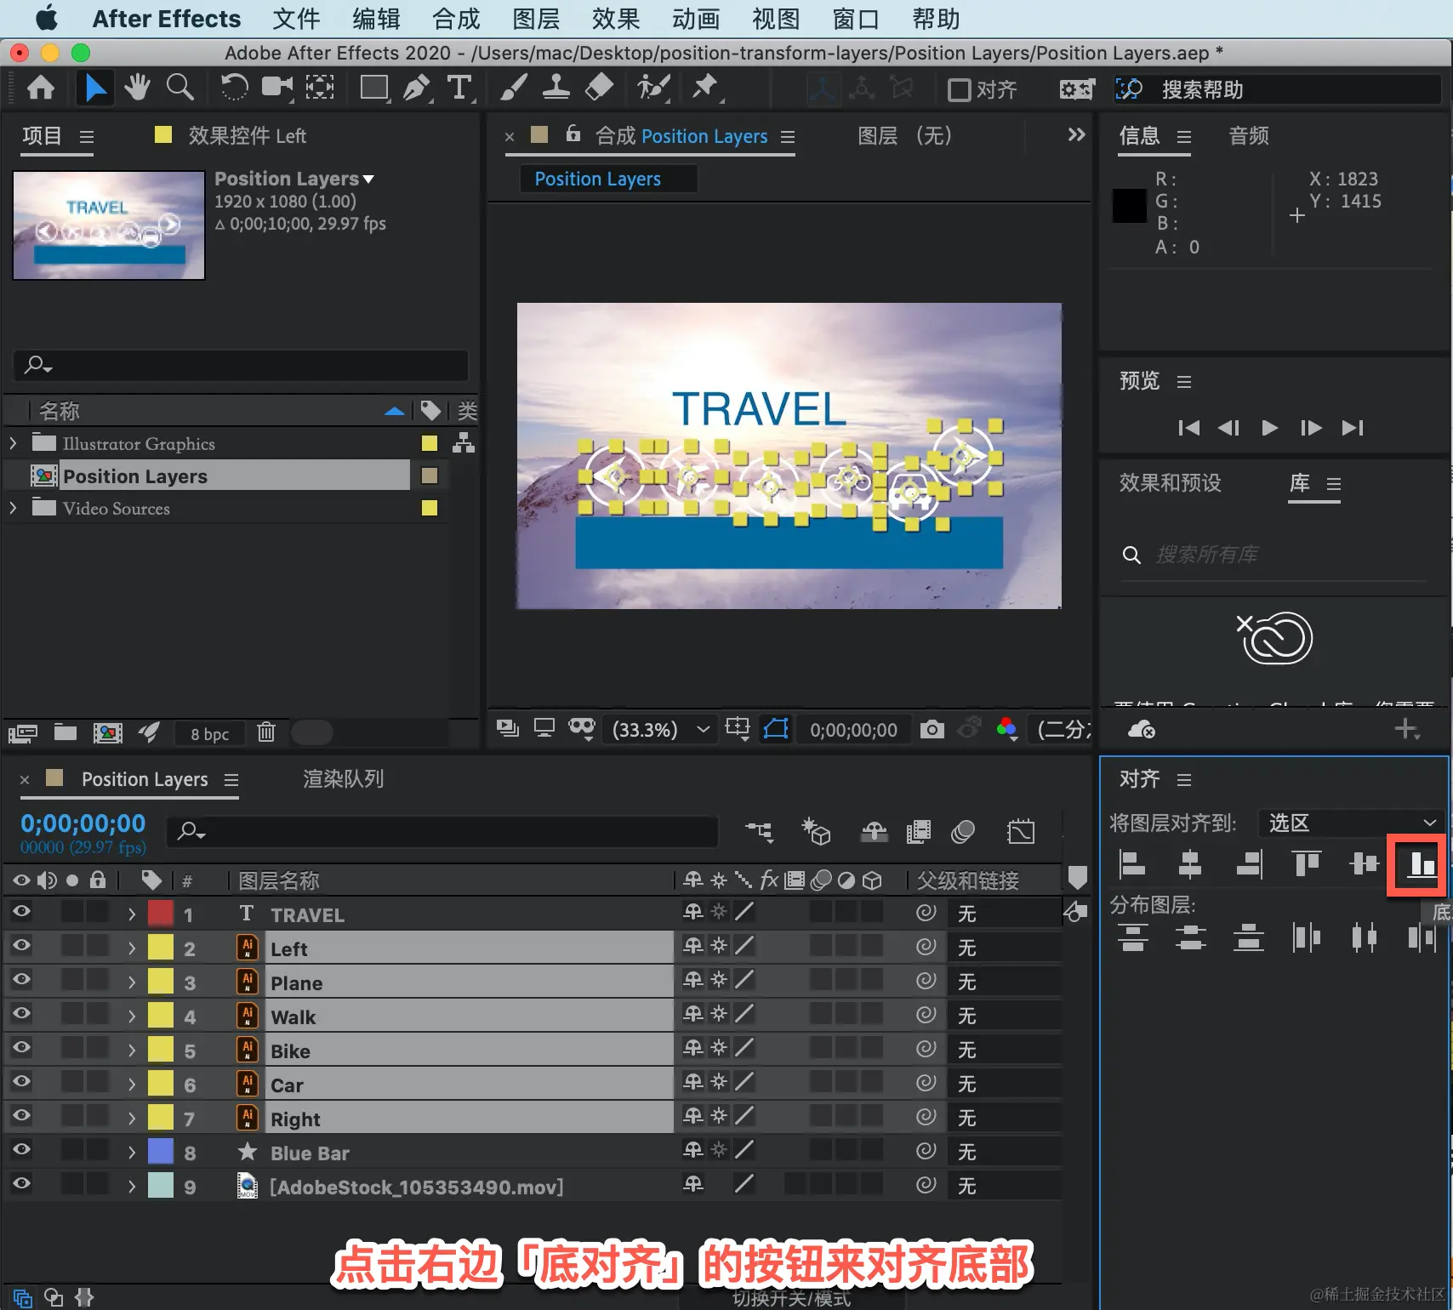Take a snapshot with camera icon
This screenshot has height=1310, width=1453.
(x=932, y=729)
